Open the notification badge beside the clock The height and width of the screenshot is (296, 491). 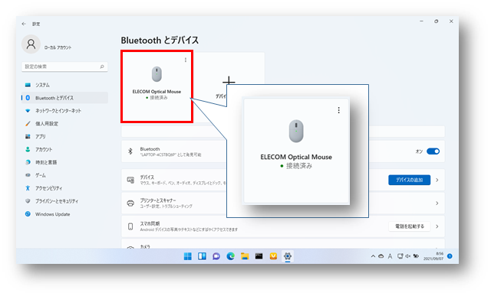pyautogui.click(x=450, y=256)
